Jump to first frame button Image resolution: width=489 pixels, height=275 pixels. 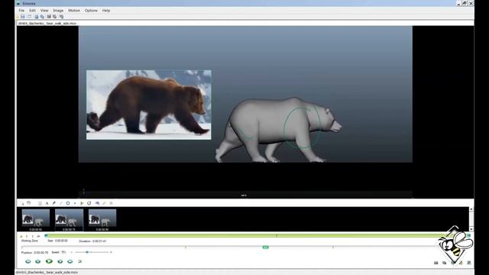28,261
